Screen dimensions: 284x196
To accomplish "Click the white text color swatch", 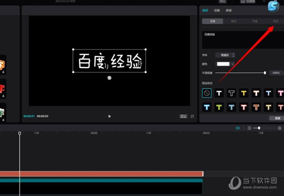I will (x=223, y=64).
